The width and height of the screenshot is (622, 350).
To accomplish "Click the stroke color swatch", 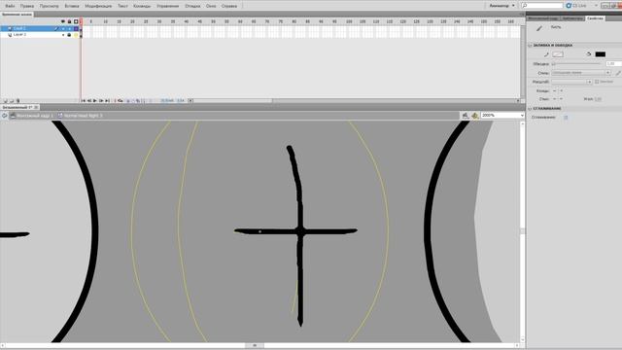I will [558, 54].
